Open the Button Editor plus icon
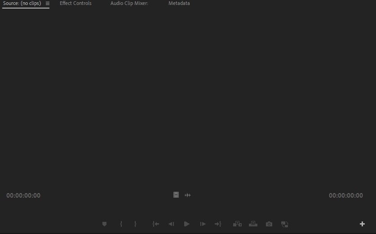 click(x=363, y=224)
